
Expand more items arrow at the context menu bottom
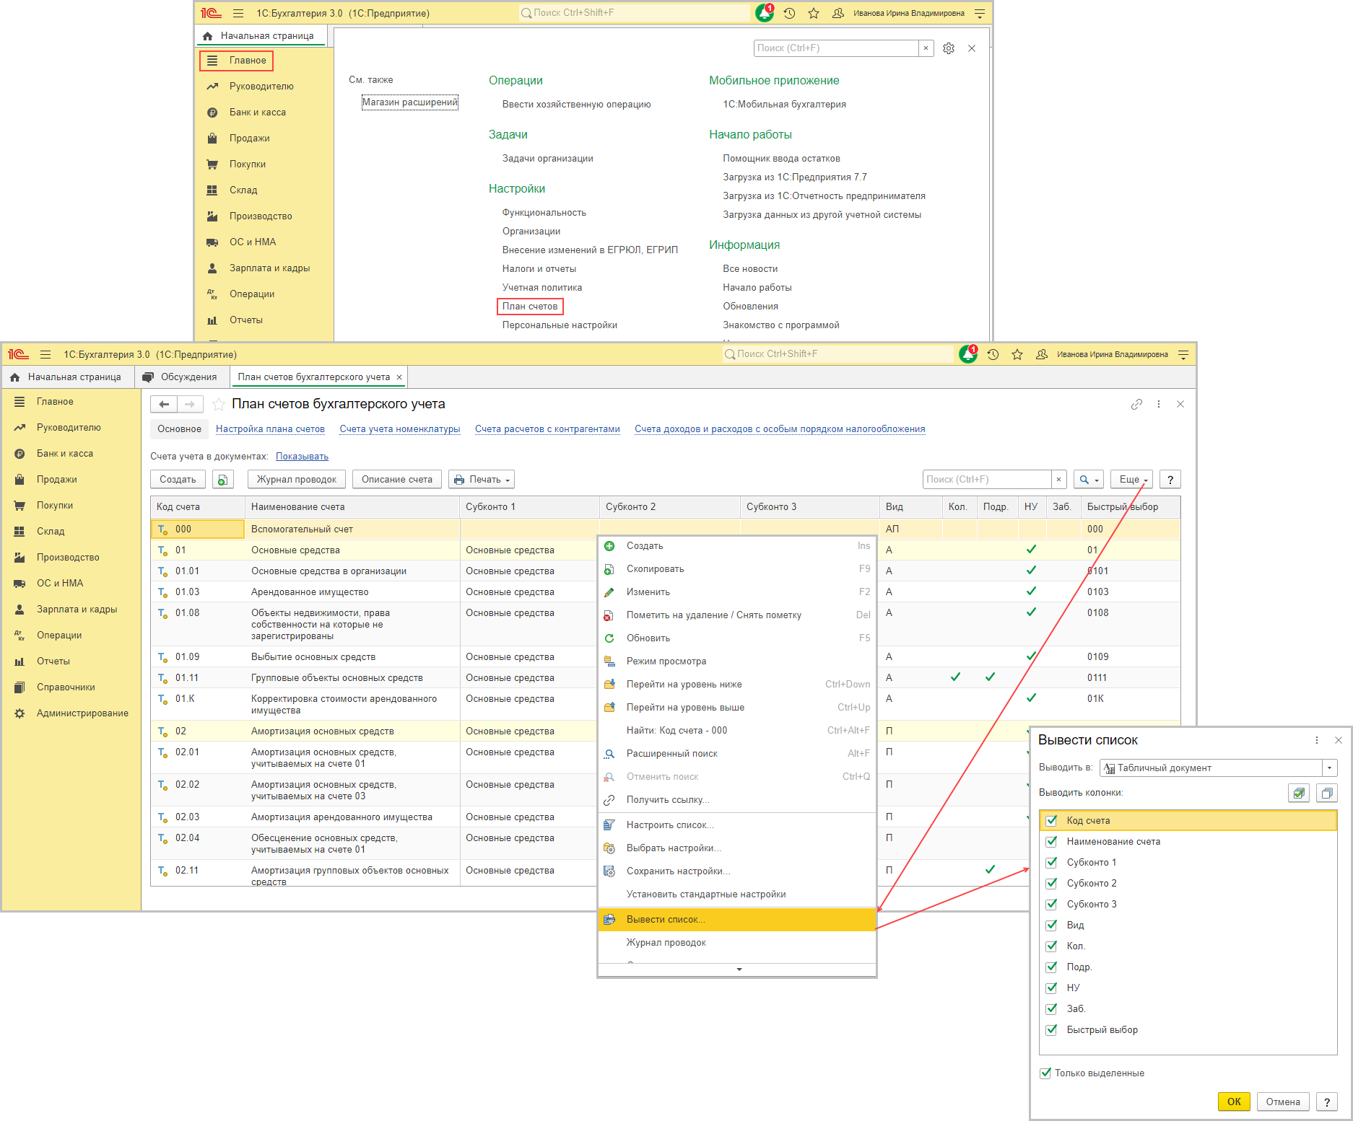(x=739, y=970)
